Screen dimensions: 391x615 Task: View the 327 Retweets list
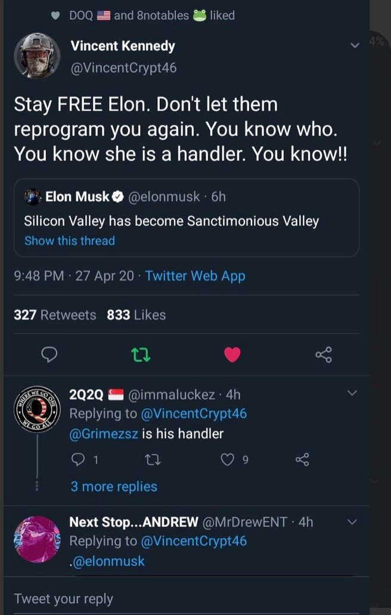55,315
